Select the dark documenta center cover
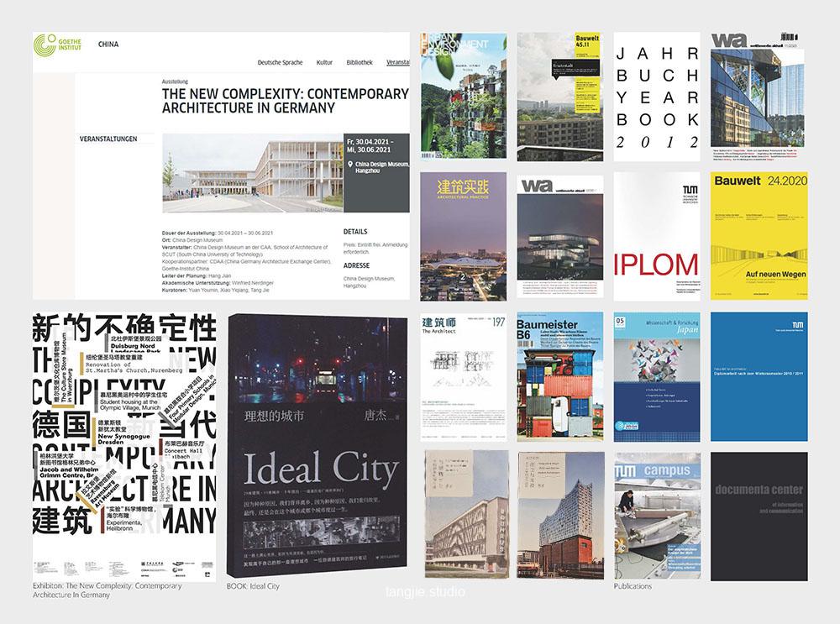 pyautogui.click(x=753, y=515)
